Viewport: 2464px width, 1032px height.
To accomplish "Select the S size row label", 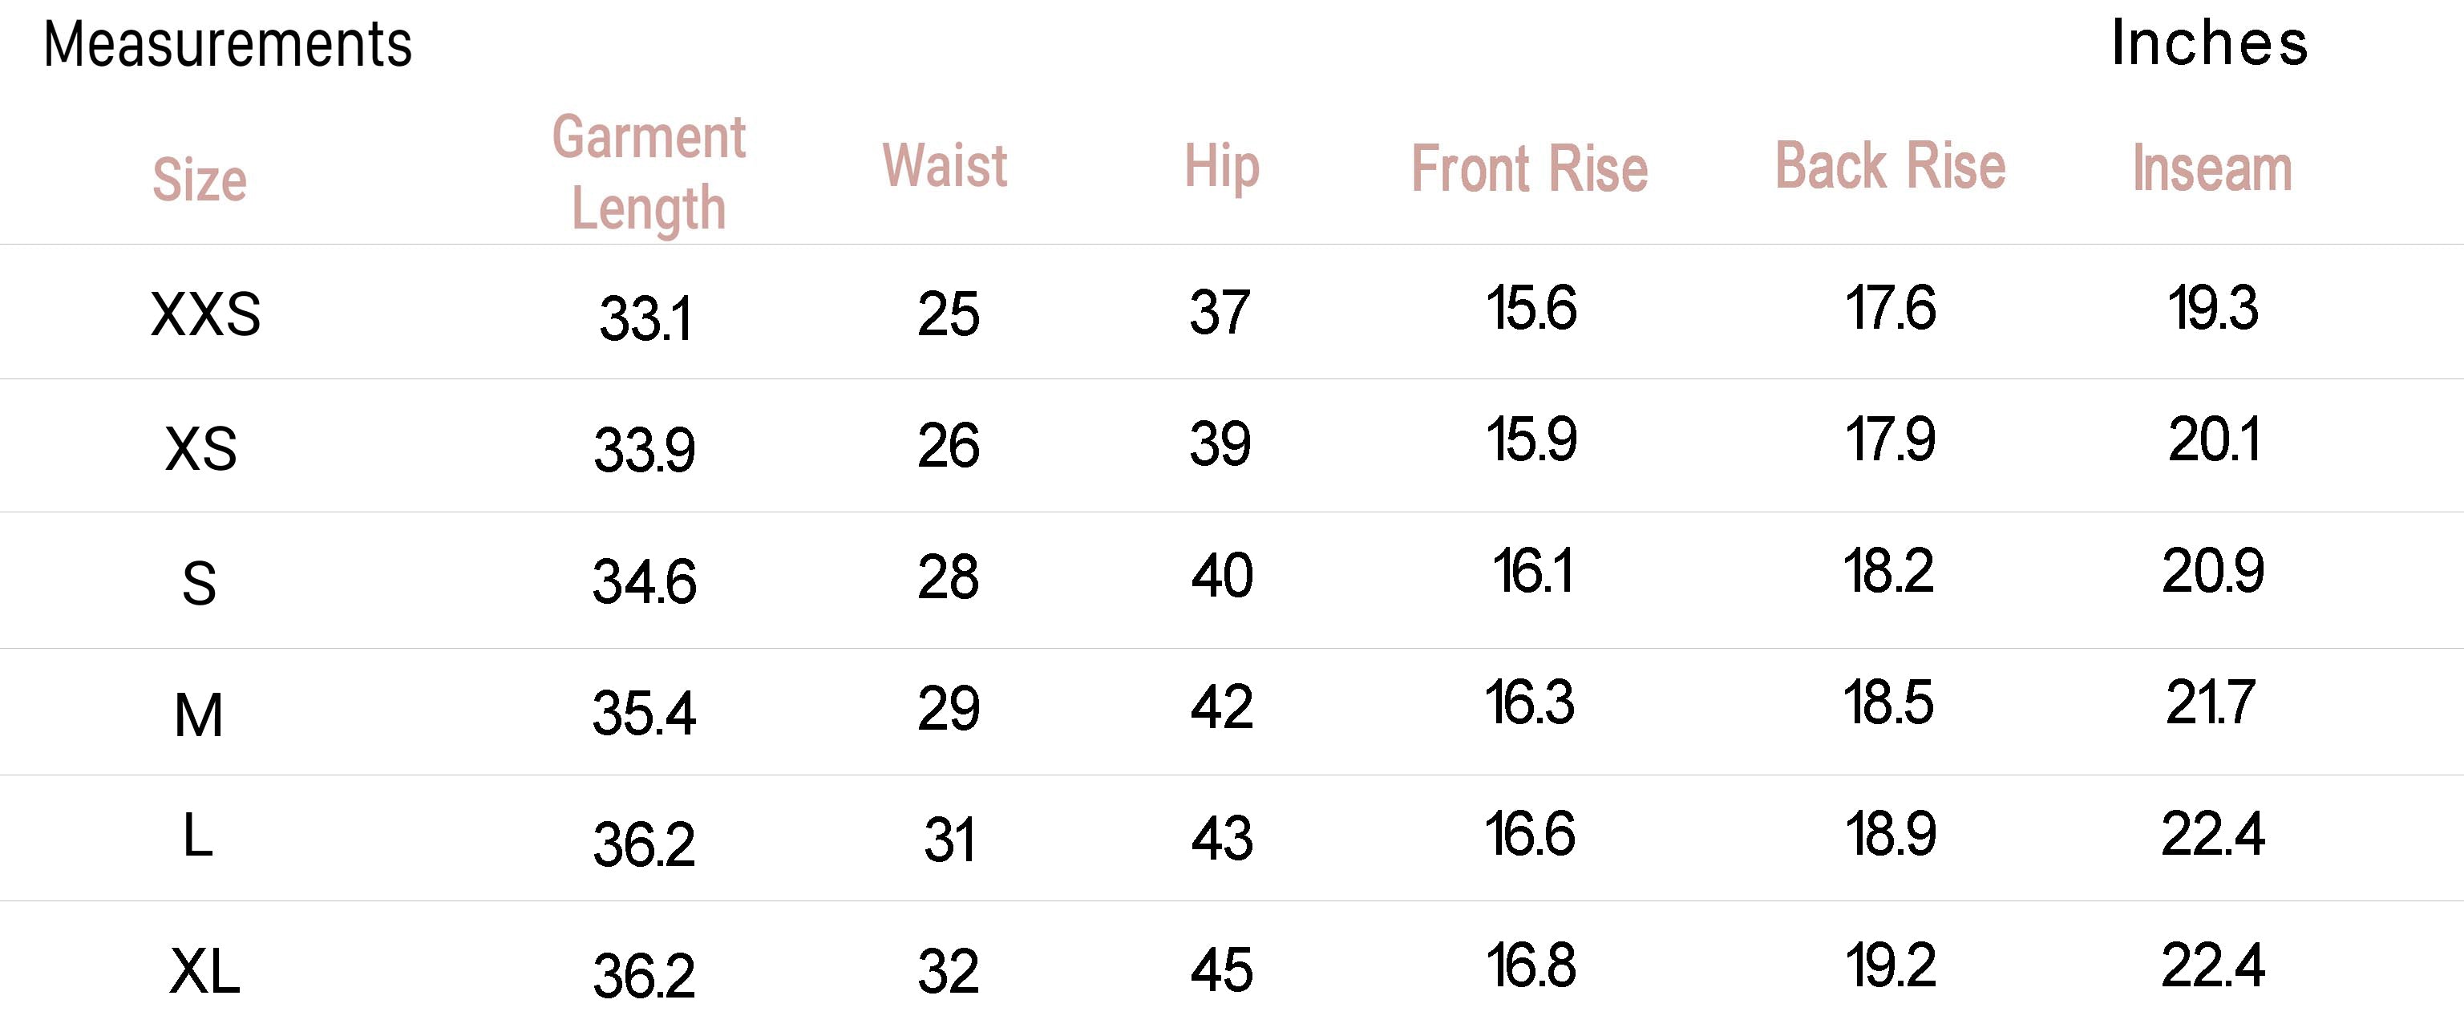I will (x=199, y=582).
